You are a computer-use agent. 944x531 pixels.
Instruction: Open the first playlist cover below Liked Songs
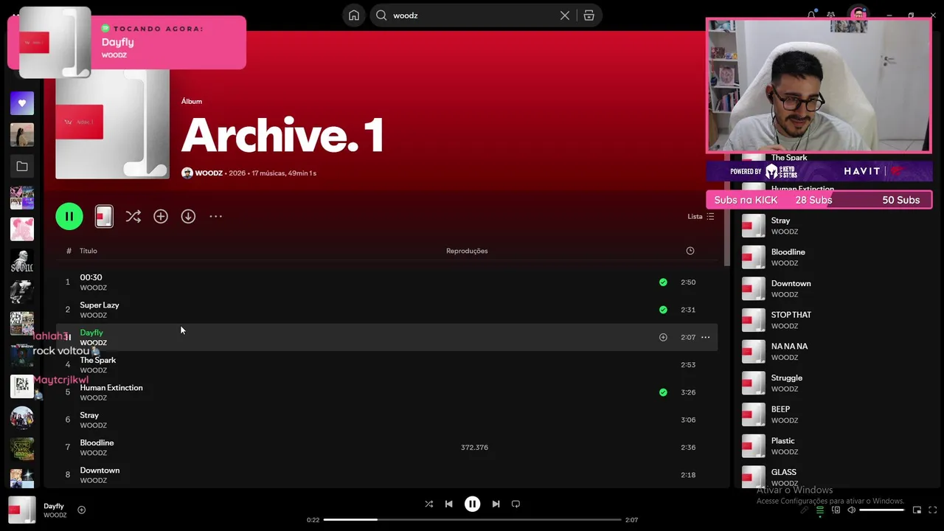tap(22, 135)
